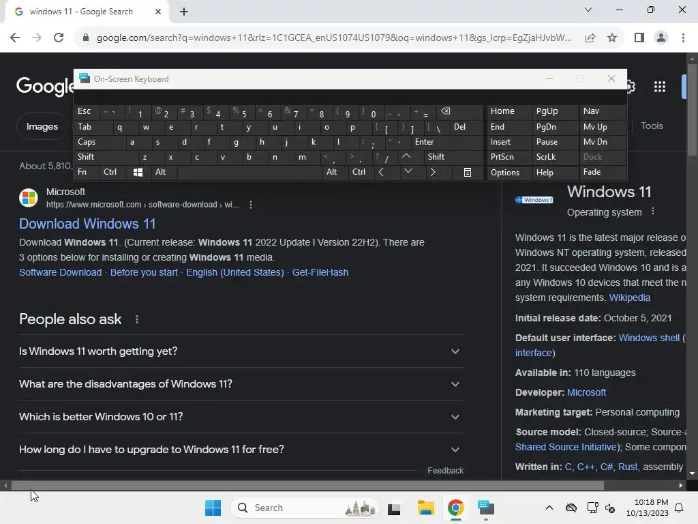Image resolution: width=698 pixels, height=524 pixels.
Task: Open the Chrome tab search dropdown arrow
Action: point(588,10)
